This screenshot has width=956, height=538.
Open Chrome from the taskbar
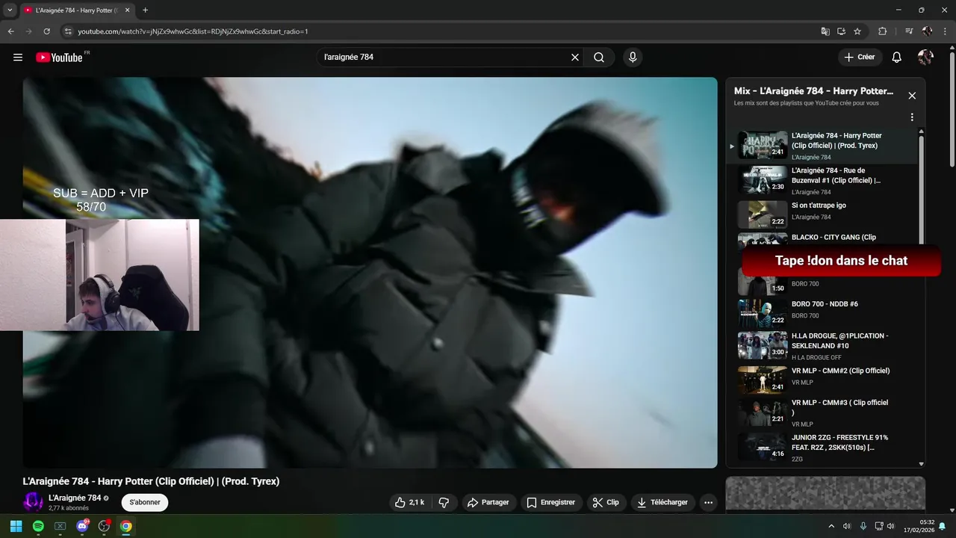click(126, 526)
